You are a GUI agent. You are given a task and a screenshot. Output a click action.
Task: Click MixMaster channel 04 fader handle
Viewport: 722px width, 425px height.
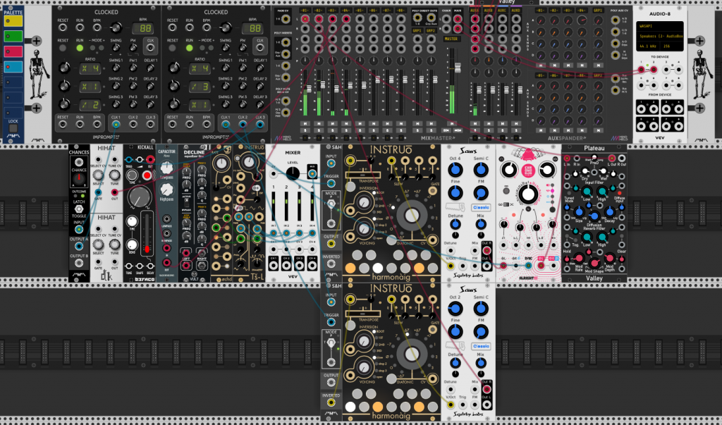click(350, 86)
